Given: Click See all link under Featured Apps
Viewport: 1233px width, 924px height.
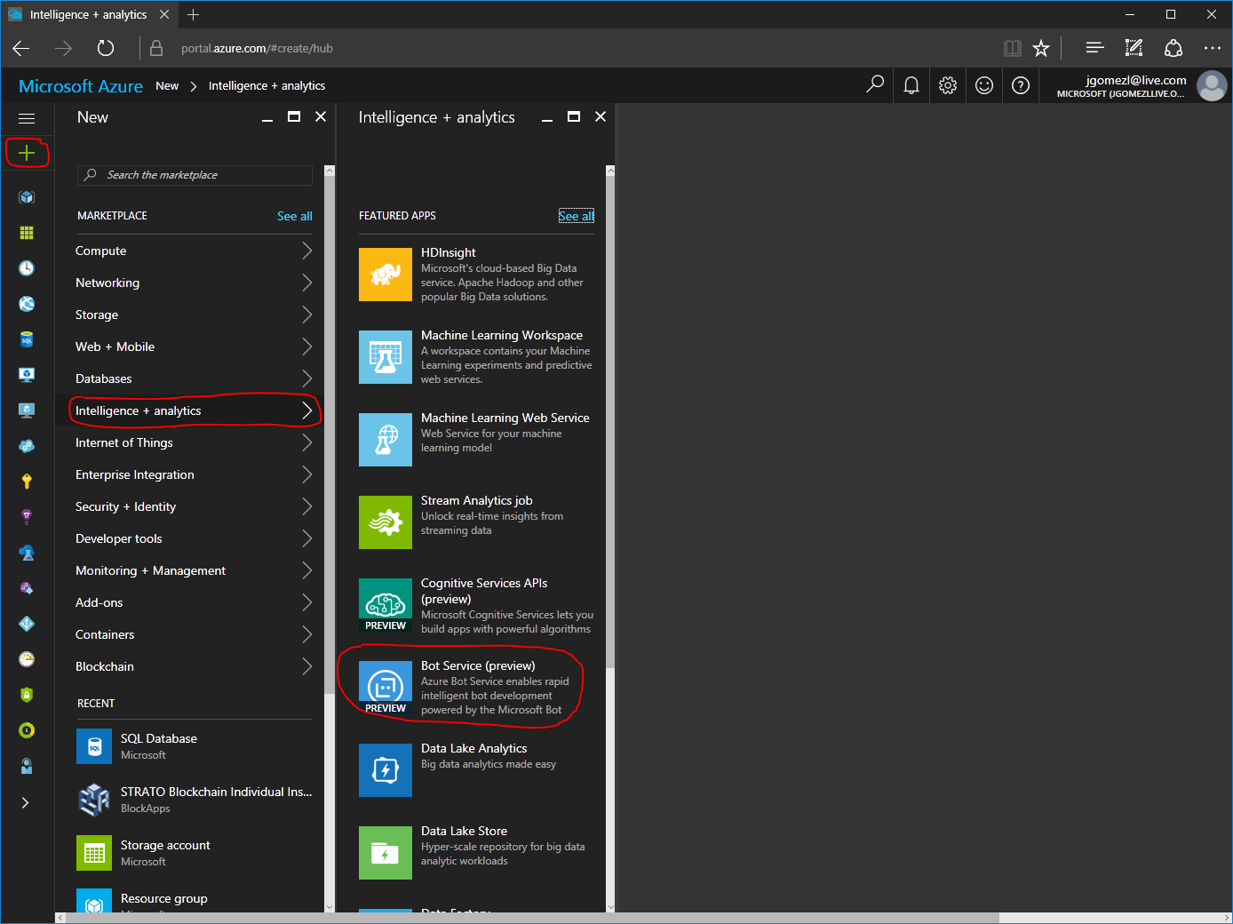Looking at the screenshot, I should tap(576, 216).
